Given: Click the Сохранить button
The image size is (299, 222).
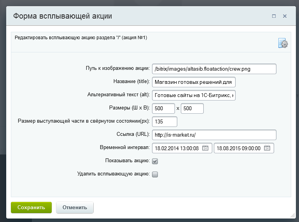Looking at the screenshot, I should point(31,207).
